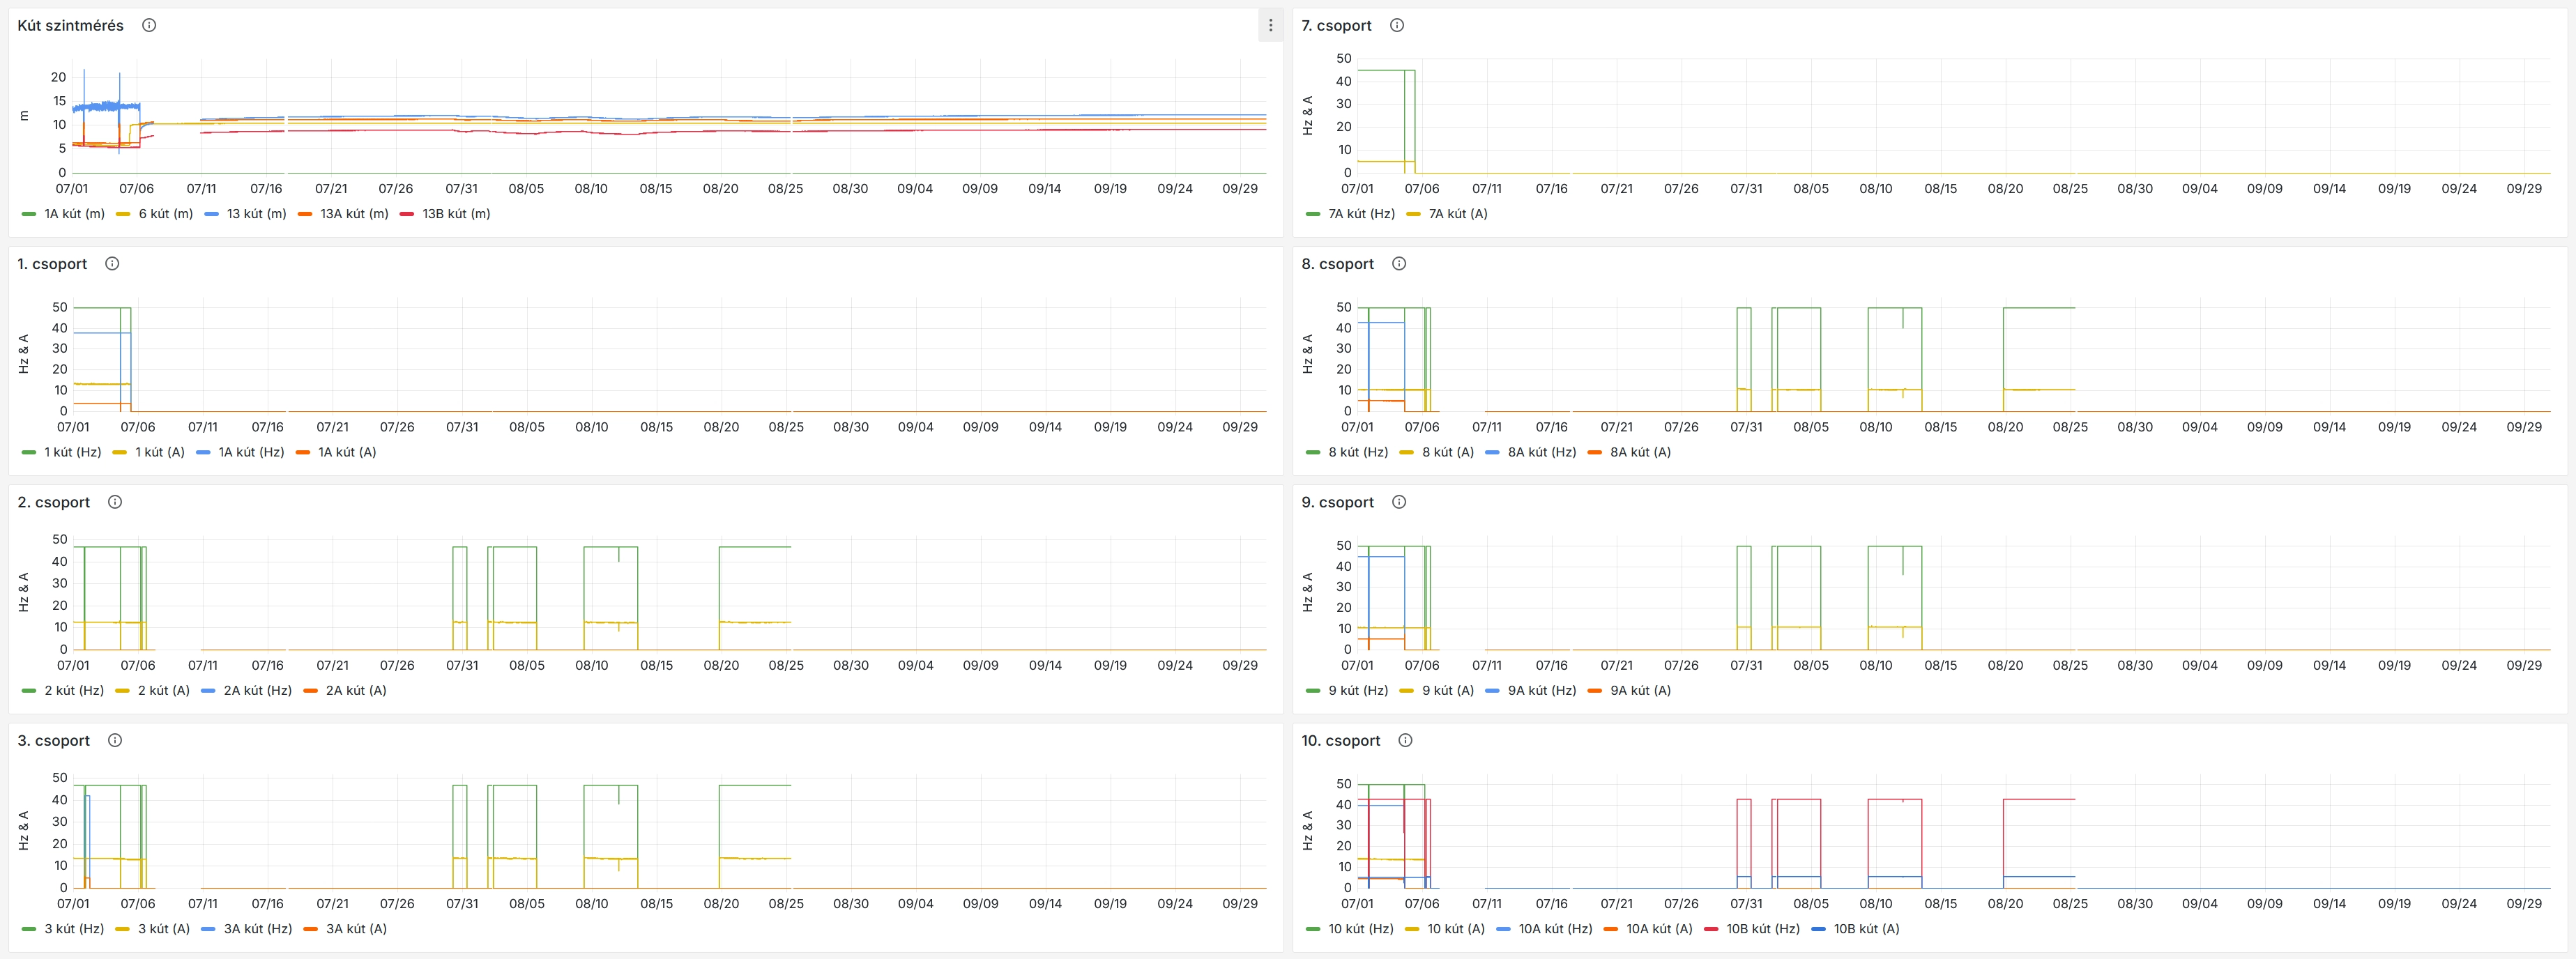Image resolution: width=2576 pixels, height=959 pixels.
Task: Click info icon beside 2. csoport title
Action: 115,502
